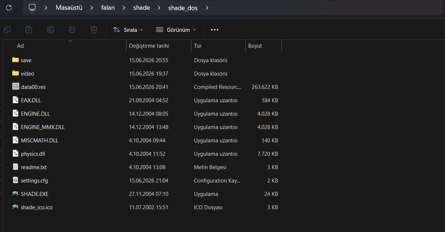The image size is (445, 232).
Task: Open the Görünüm view dropdown
Action: click(176, 30)
